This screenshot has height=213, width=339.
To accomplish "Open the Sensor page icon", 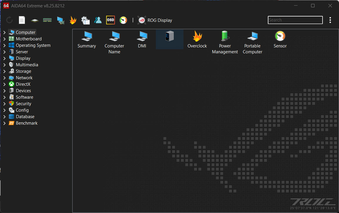I will point(280,36).
